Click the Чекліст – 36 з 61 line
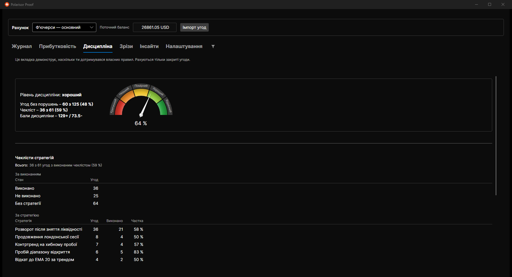Viewport: 512px width, 277px height. tap(44, 110)
